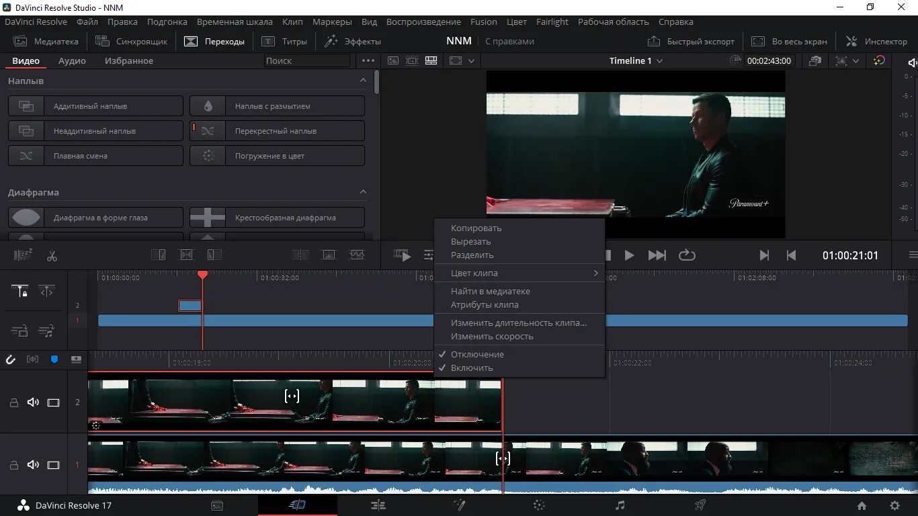
Task: Mute track 2 audio
Action: [x=33, y=402]
